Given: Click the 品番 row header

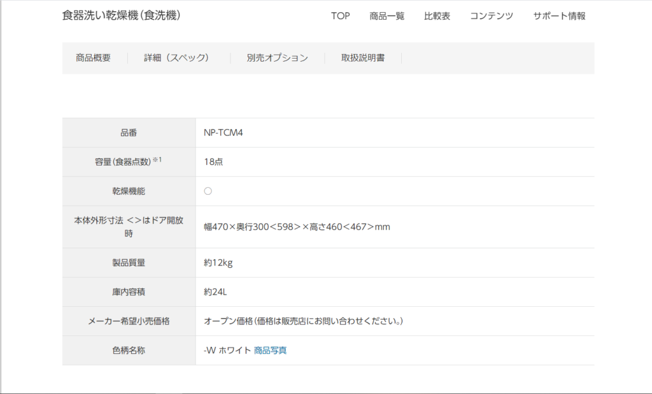Looking at the screenshot, I should 129,132.
